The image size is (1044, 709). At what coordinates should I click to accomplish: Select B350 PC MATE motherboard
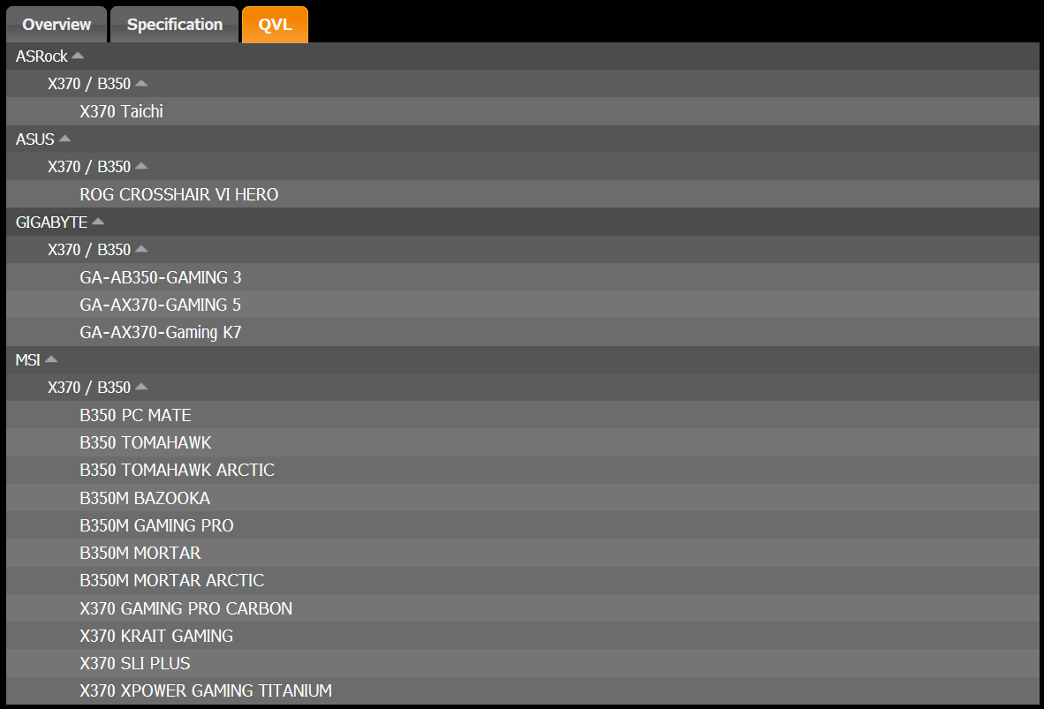(x=523, y=415)
